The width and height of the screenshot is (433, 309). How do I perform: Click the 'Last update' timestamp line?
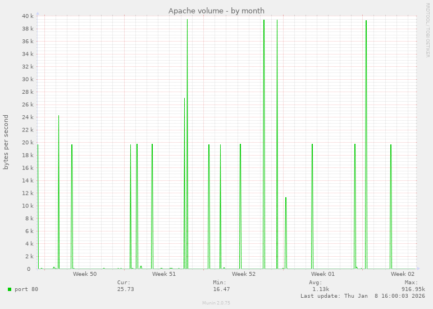point(363,296)
